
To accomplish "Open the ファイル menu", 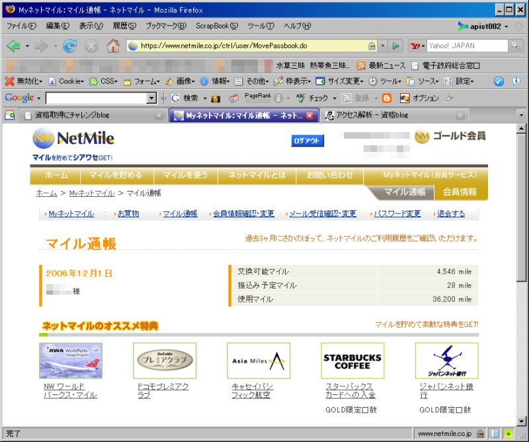I will pyautogui.click(x=21, y=26).
